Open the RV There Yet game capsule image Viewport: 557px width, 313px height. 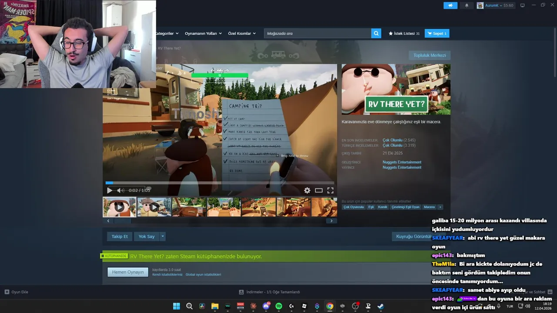[x=396, y=90]
